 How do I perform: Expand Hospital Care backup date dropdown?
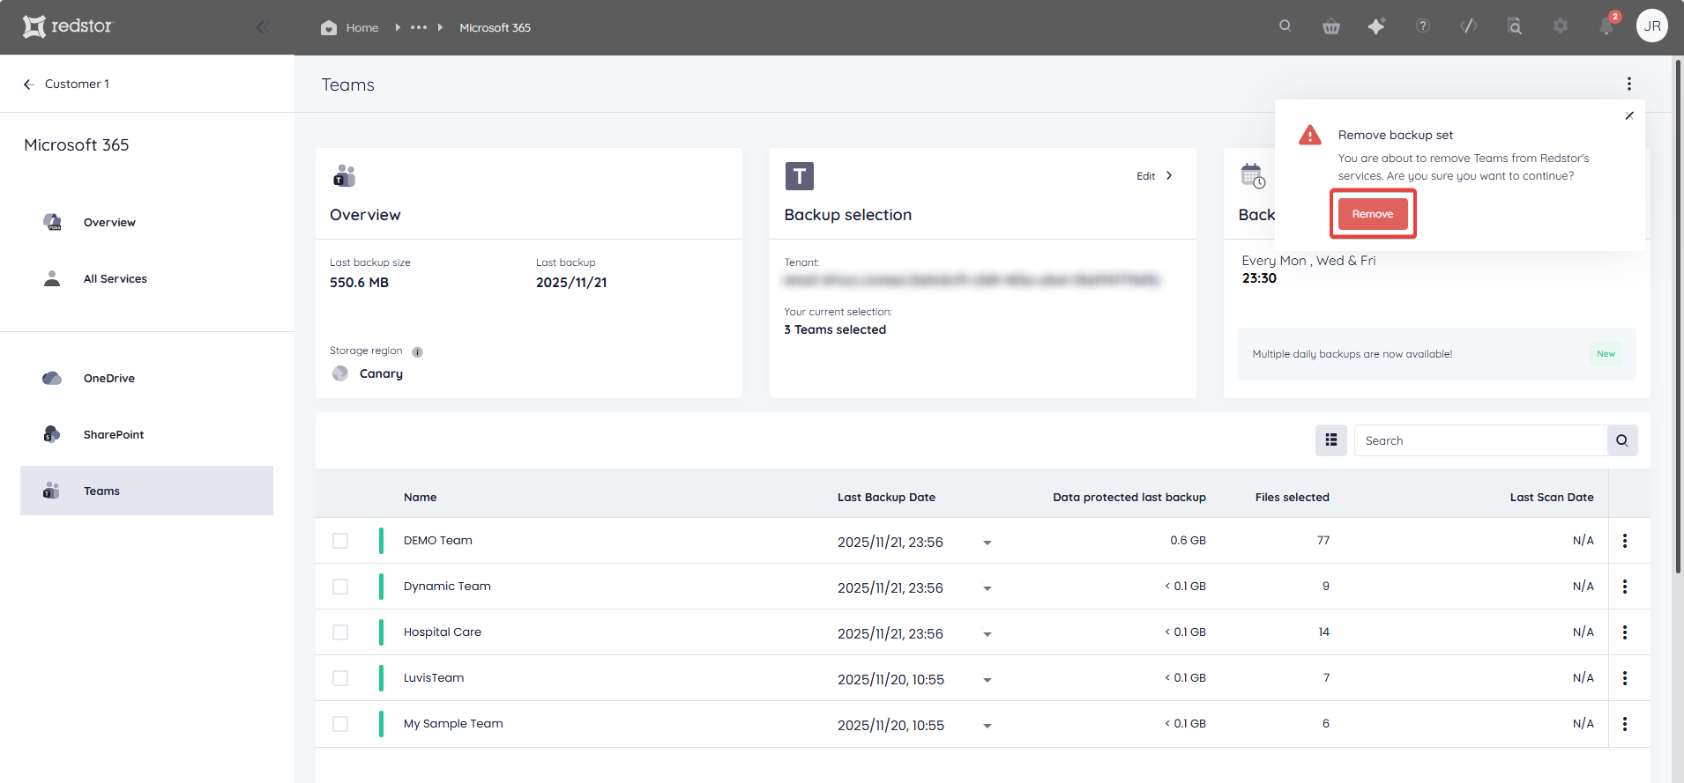pyautogui.click(x=987, y=634)
